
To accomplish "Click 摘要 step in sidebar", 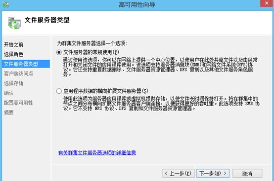I will click(8, 112).
